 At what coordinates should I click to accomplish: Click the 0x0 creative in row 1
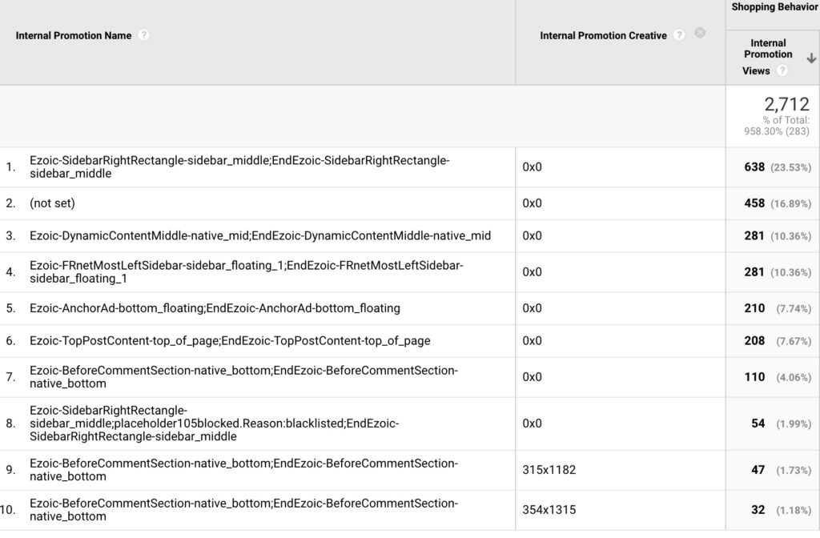(532, 167)
